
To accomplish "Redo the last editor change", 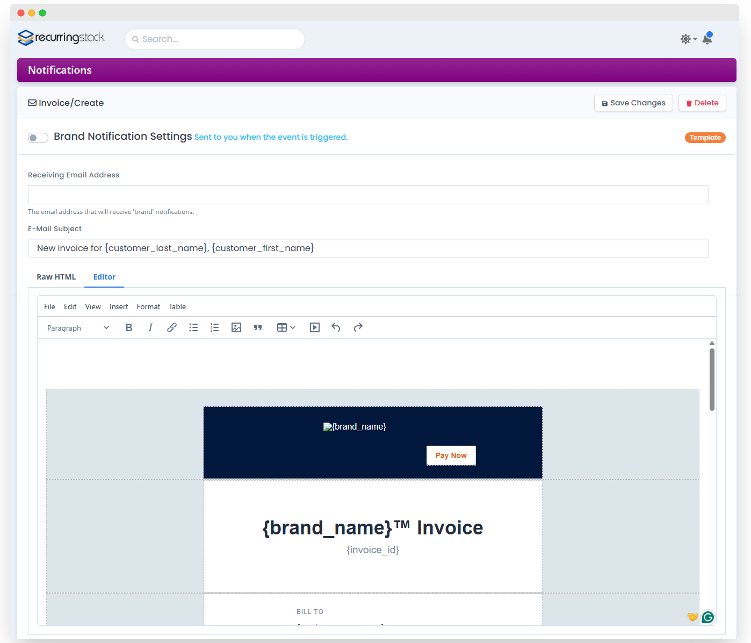I will click(x=358, y=327).
